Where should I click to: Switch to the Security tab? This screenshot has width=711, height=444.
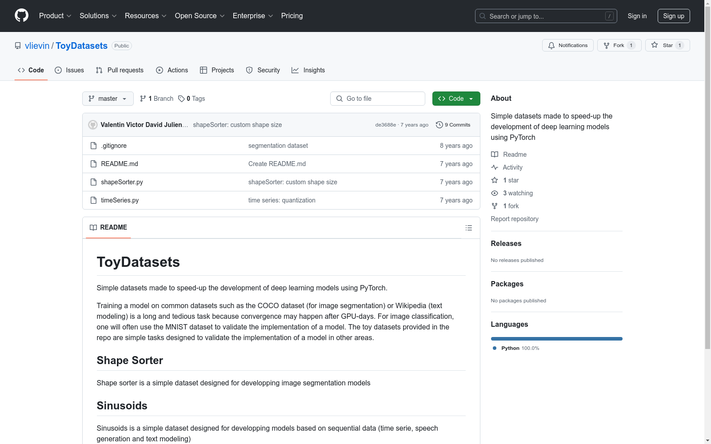(x=263, y=70)
